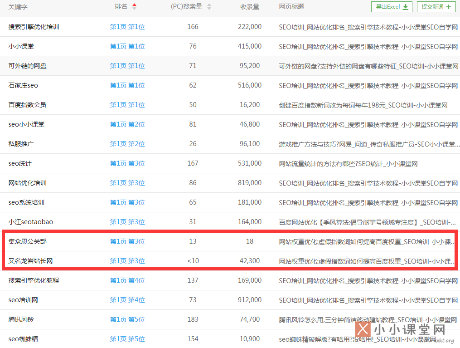Select keyword seo小小课堂
Viewport: 460px width, 348px height.
tap(26, 124)
